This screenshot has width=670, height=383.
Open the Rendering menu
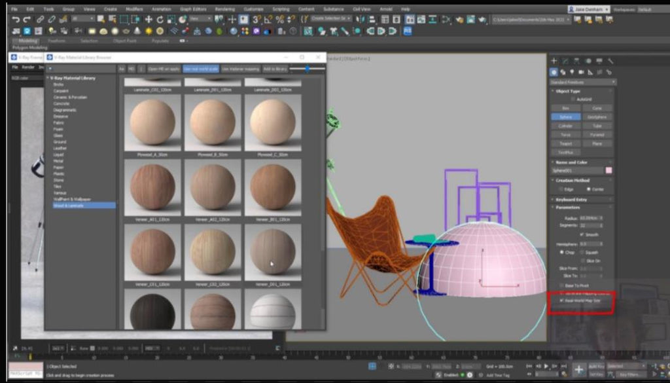click(225, 9)
